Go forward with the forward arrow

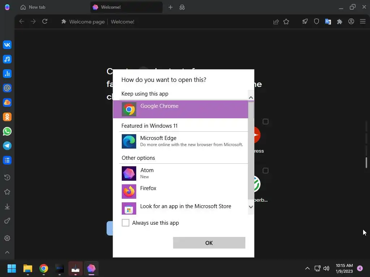[x=33, y=21]
